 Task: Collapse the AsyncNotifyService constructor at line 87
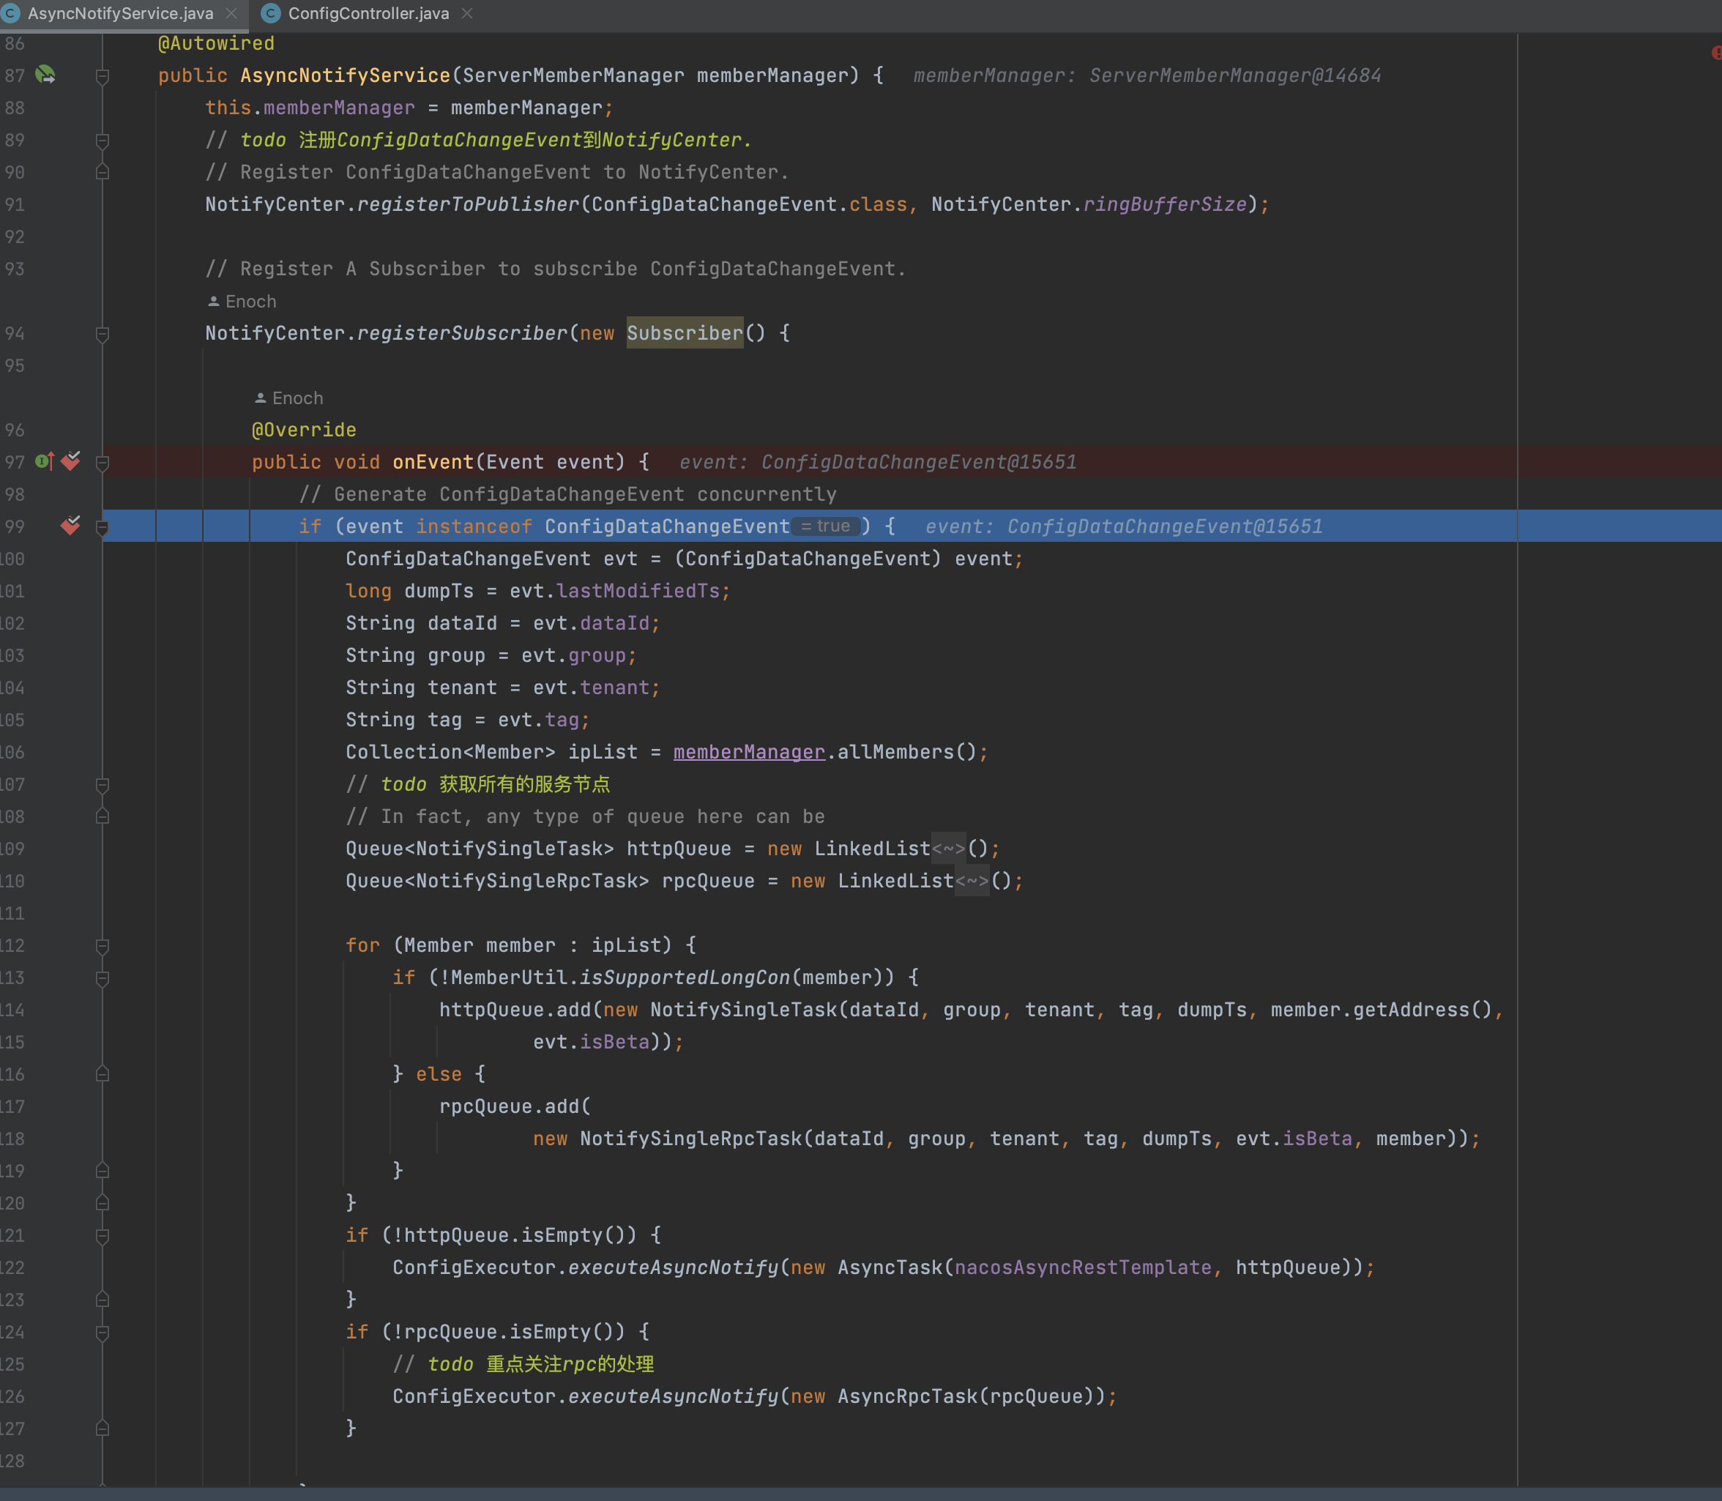click(102, 77)
